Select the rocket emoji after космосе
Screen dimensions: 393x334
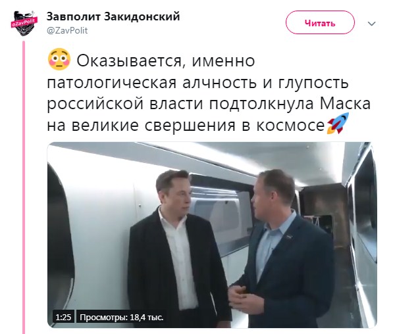coord(338,124)
